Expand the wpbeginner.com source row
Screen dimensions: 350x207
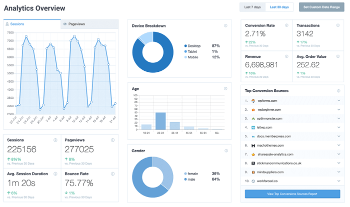pos(338,110)
